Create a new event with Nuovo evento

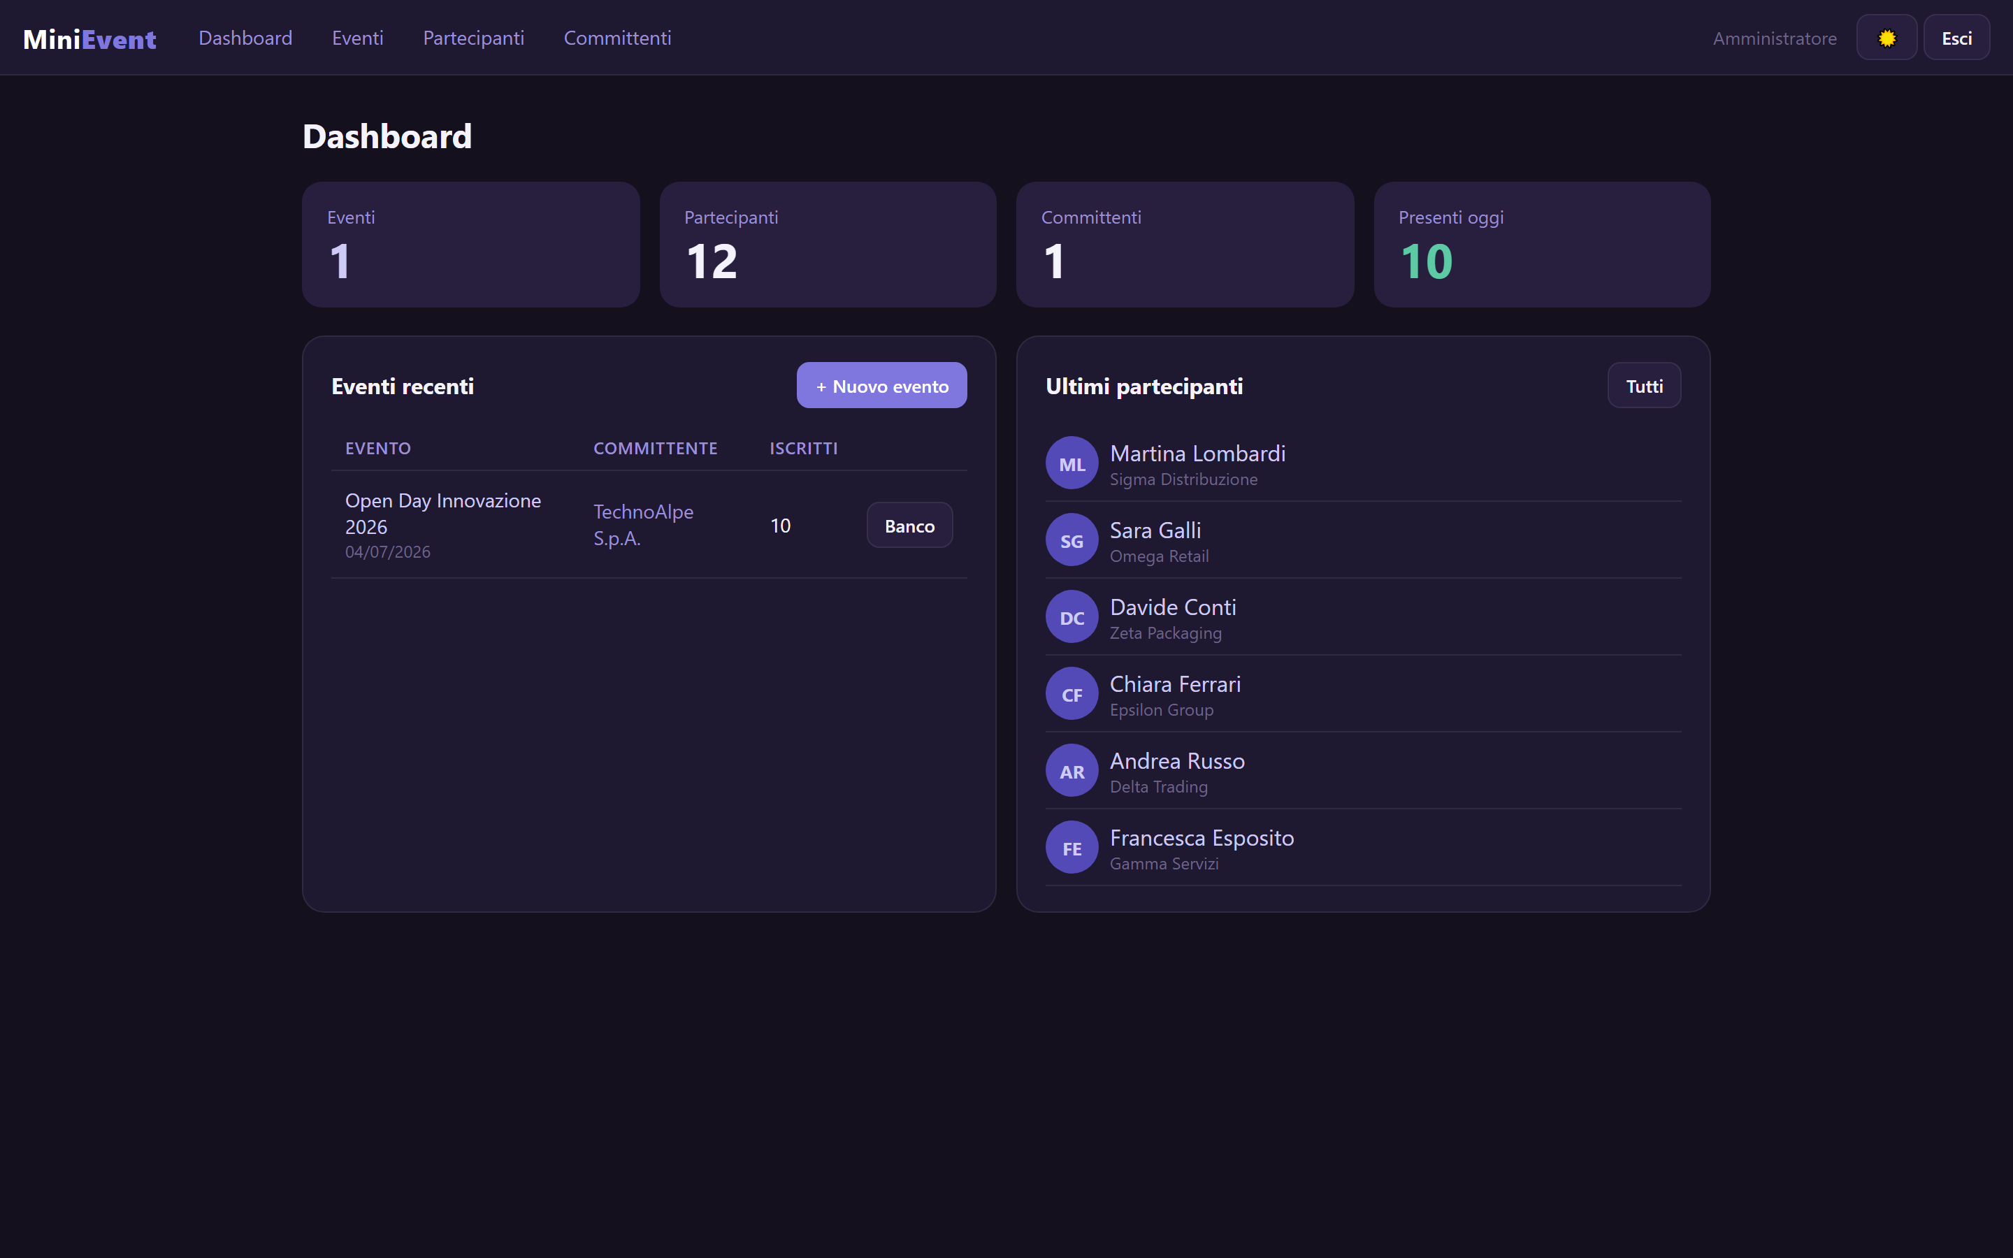coord(881,385)
